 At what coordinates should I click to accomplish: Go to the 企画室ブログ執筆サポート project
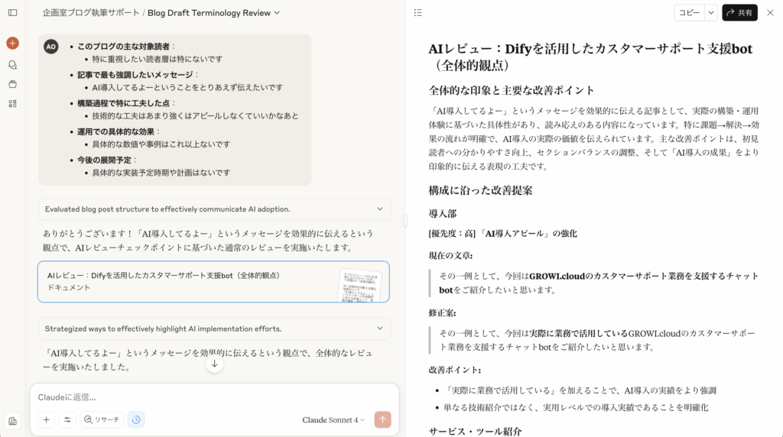[x=90, y=12]
